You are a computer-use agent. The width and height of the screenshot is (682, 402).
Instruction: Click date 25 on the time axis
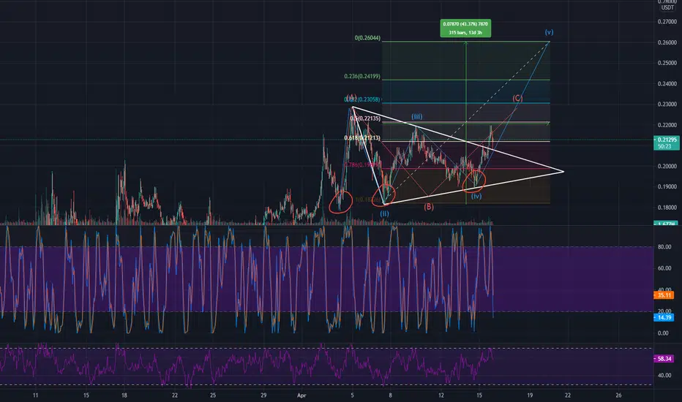(213, 395)
